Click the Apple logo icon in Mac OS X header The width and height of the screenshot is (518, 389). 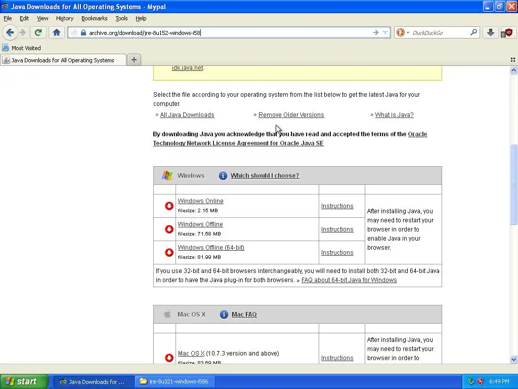(x=167, y=314)
